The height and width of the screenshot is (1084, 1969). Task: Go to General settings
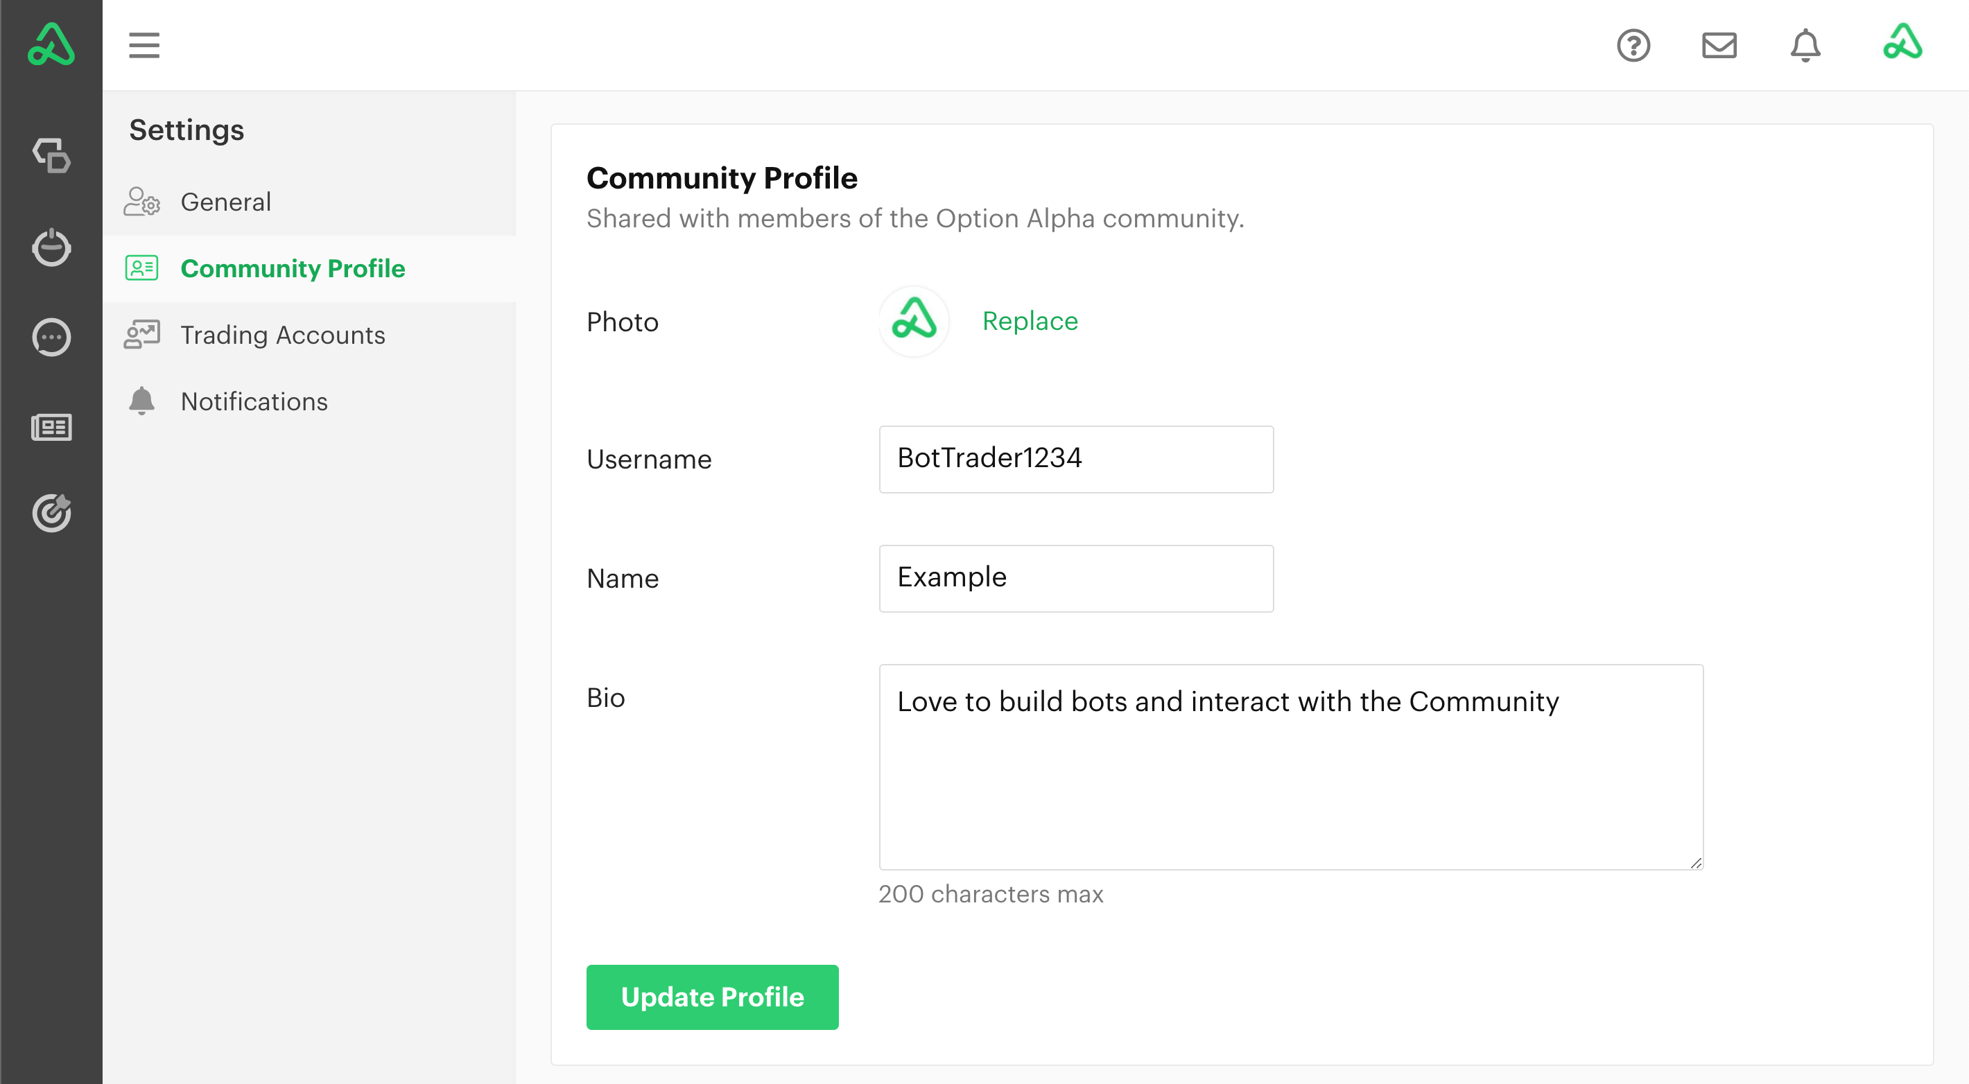309,202
